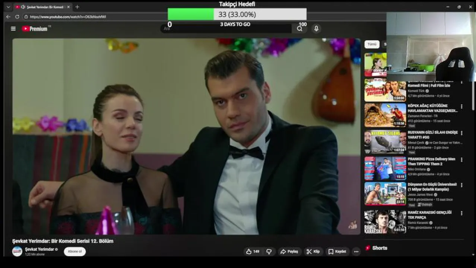476x268 pixels.
Task: Open Dünyanın En Güçlü Üniversitesi thumbnail
Action: pos(385,194)
